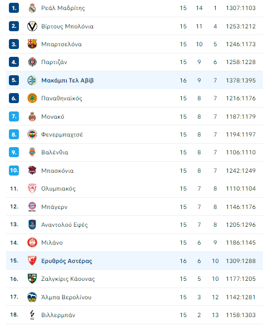Image resolution: width=263 pixels, height=326 pixels.
Task: Click the Μπασκόνια points score 1242:1249
Action: [x=241, y=171]
